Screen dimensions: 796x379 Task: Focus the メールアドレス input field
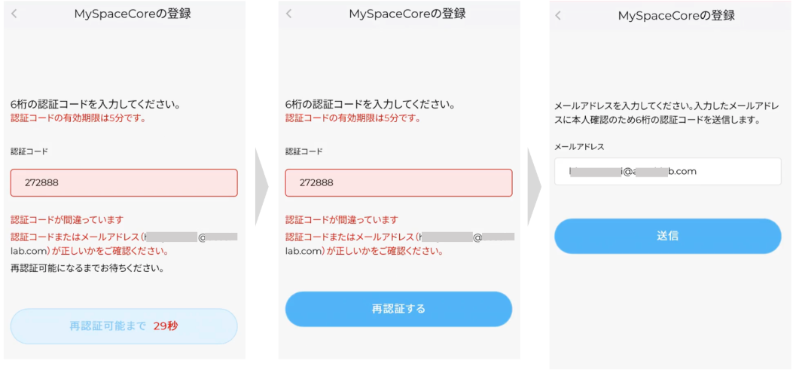tap(667, 171)
